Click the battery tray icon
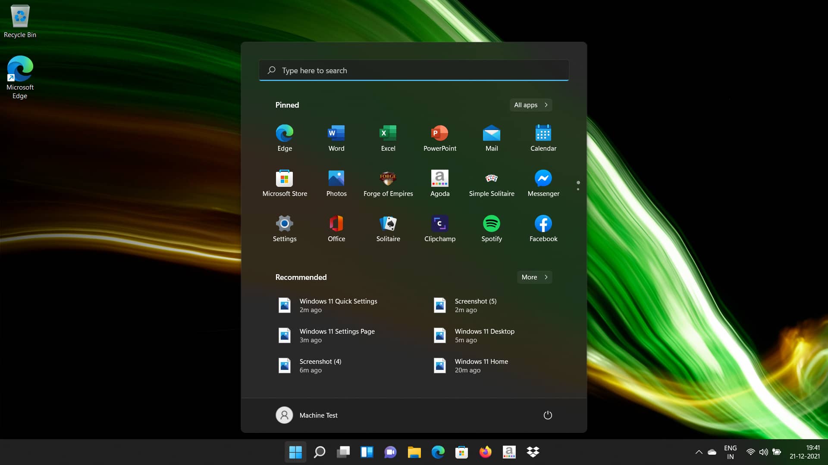 click(x=777, y=452)
